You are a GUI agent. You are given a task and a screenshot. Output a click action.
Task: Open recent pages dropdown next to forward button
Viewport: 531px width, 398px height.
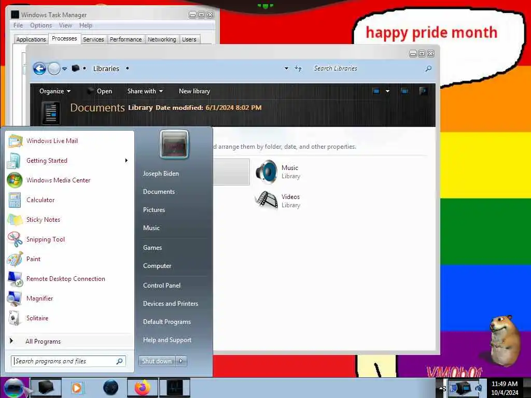[64, 69]
